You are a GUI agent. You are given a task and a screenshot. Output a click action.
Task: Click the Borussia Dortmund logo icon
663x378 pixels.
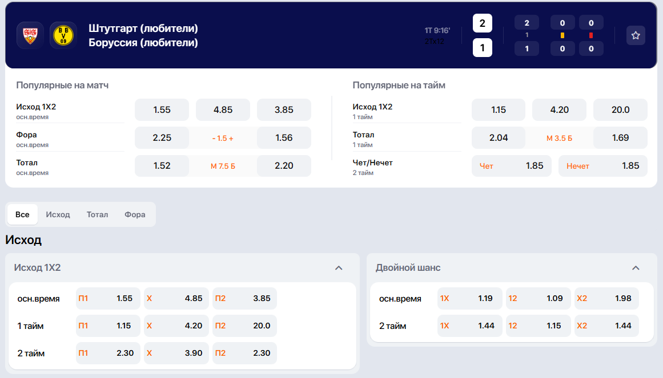click(63, 35)
